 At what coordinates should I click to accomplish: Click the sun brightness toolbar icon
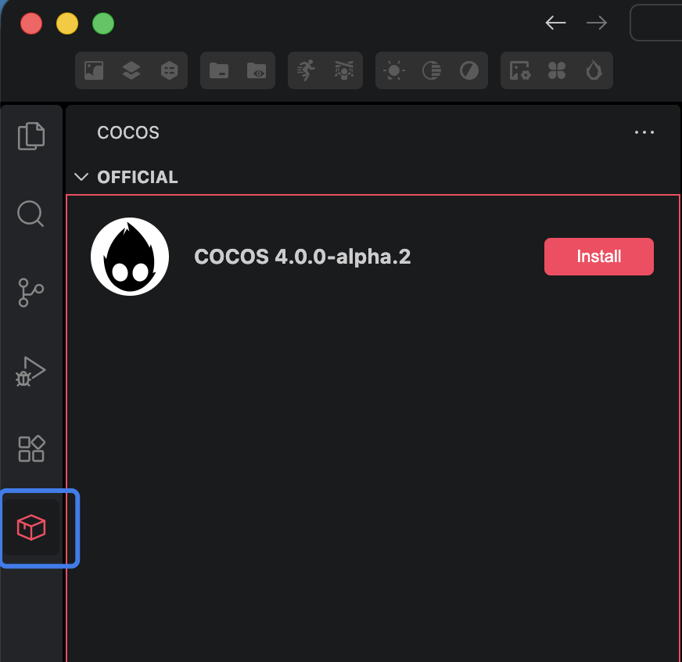pyautogui.click(x=394, y=70)
